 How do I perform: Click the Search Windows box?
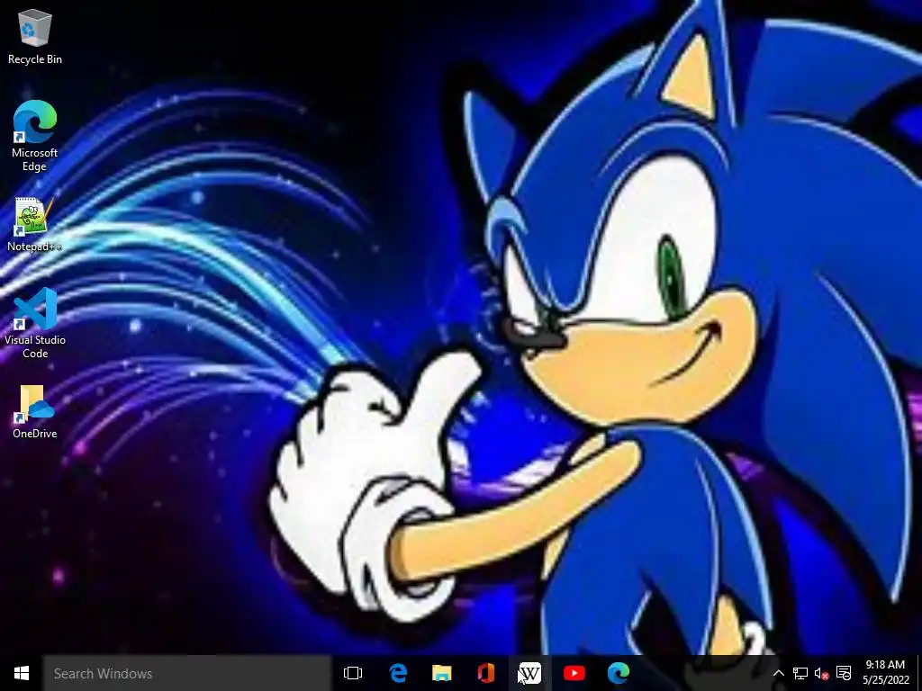(x=187, y=673)
